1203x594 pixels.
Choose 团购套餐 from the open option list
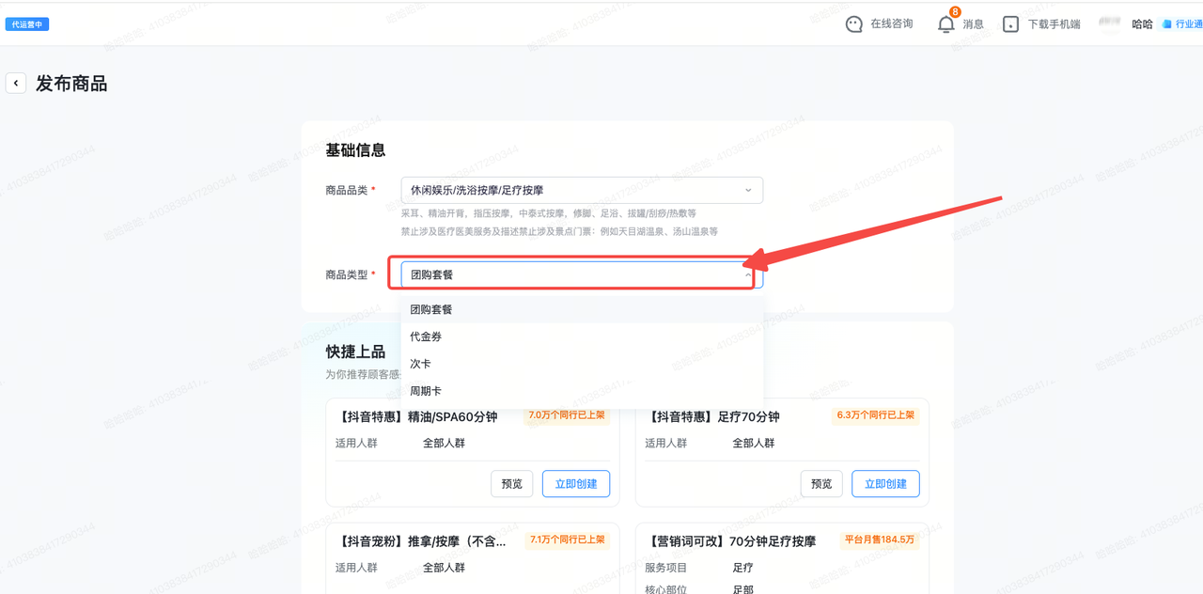[x=582, y=309]
